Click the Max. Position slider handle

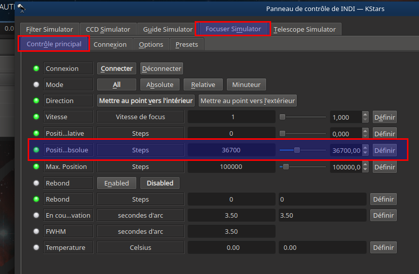click(286, 166)
